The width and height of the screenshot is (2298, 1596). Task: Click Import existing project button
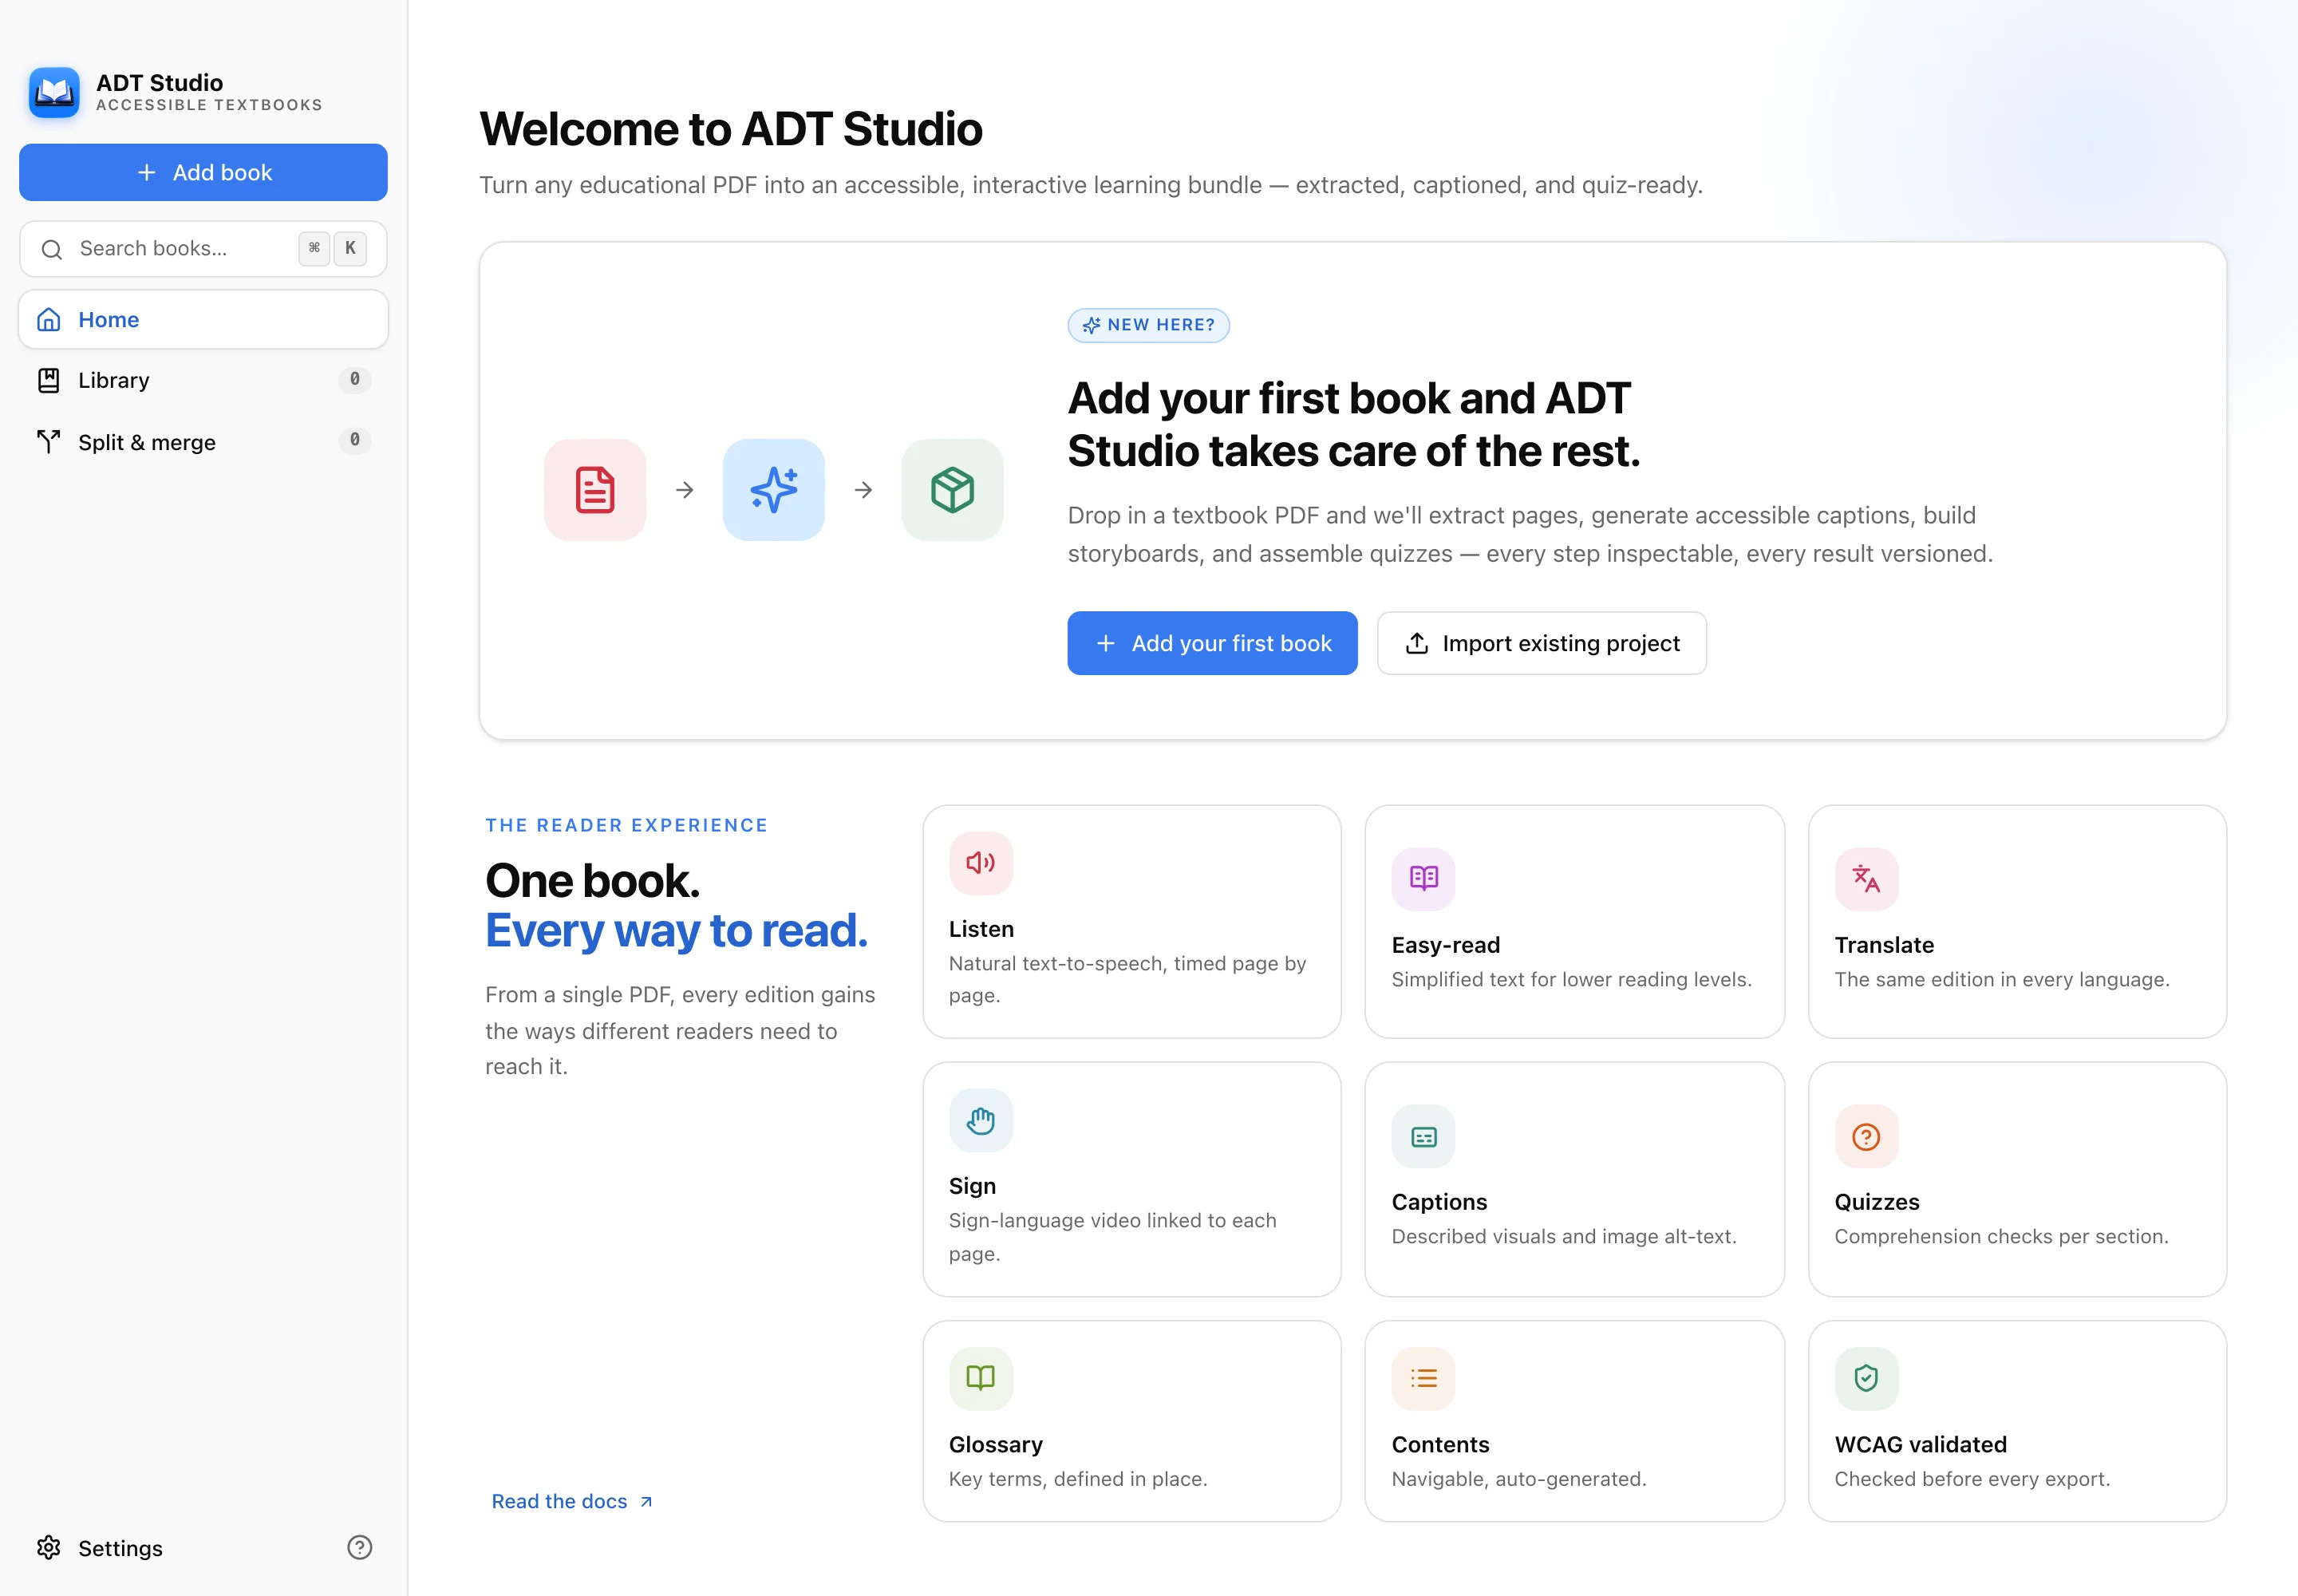pyautogui.click(x=1542, y=643)
